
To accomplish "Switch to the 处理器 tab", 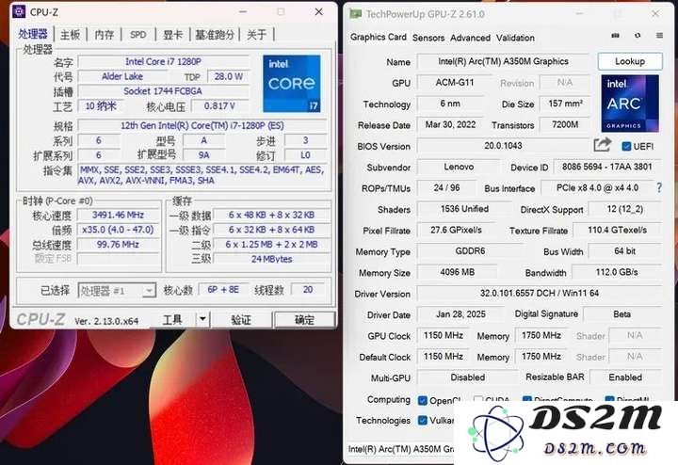I will (x=33, y=34).
